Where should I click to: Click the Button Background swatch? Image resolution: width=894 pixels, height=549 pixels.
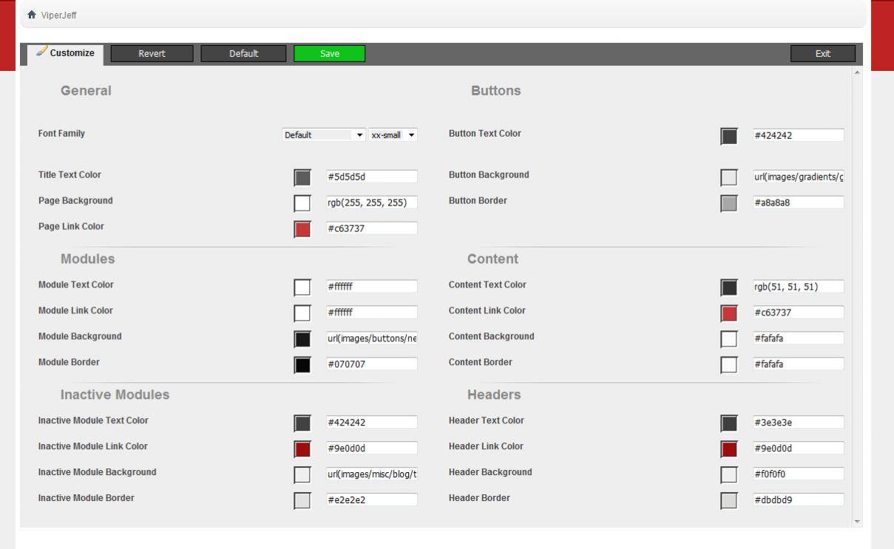729,177
